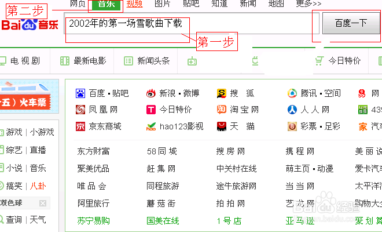Open the 天气 sidebar link
Image resolution: width=382 pixels, height=232 pixels.
click(x=38, y=220)
